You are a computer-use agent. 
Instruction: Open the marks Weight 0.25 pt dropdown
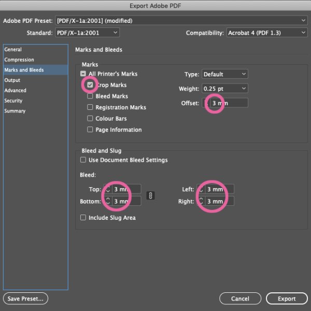(x=225, y=89)
